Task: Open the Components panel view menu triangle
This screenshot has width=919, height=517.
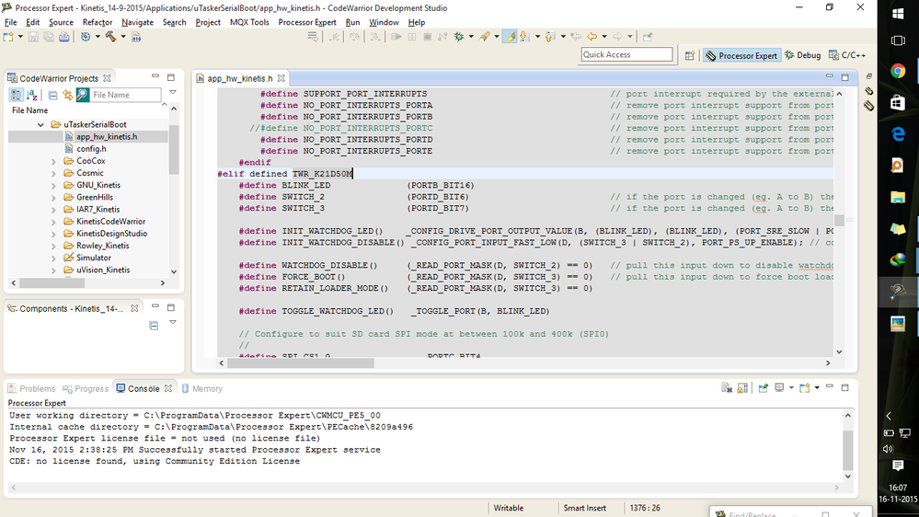Action: point(173,322)
